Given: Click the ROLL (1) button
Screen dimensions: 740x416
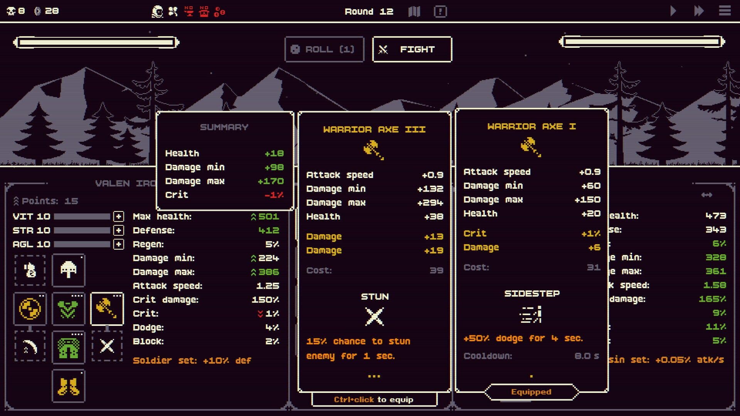Looking at the screenshot, I should pyautogui.click(x=324, y=49).
